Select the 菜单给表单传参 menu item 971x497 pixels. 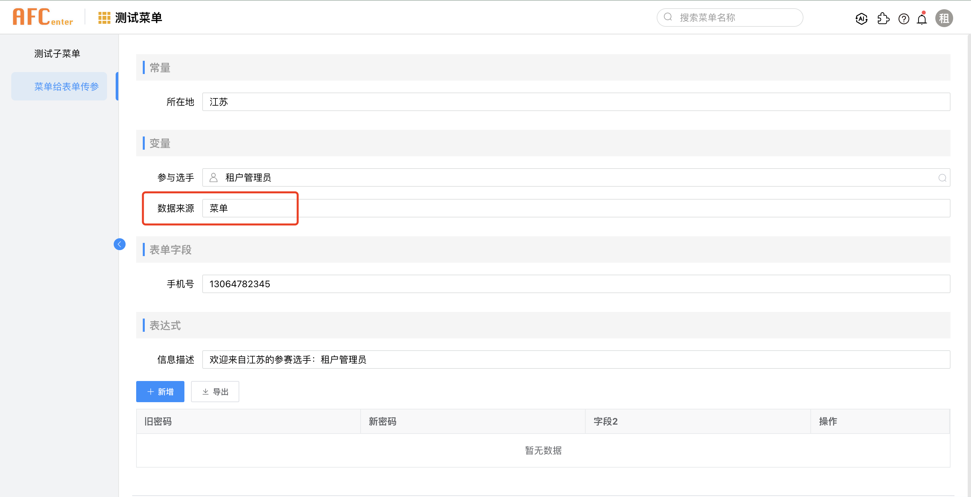click(x=66, y=86)
